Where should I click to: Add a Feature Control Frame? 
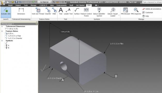click(86, 12)
